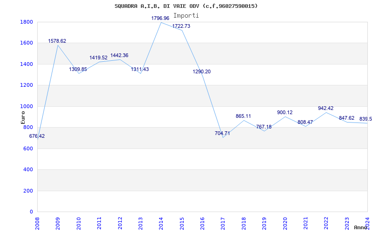Click the 0 y-axis tick label
The height and width of the screenshot is (232, 372).
[x=32, y=212]
